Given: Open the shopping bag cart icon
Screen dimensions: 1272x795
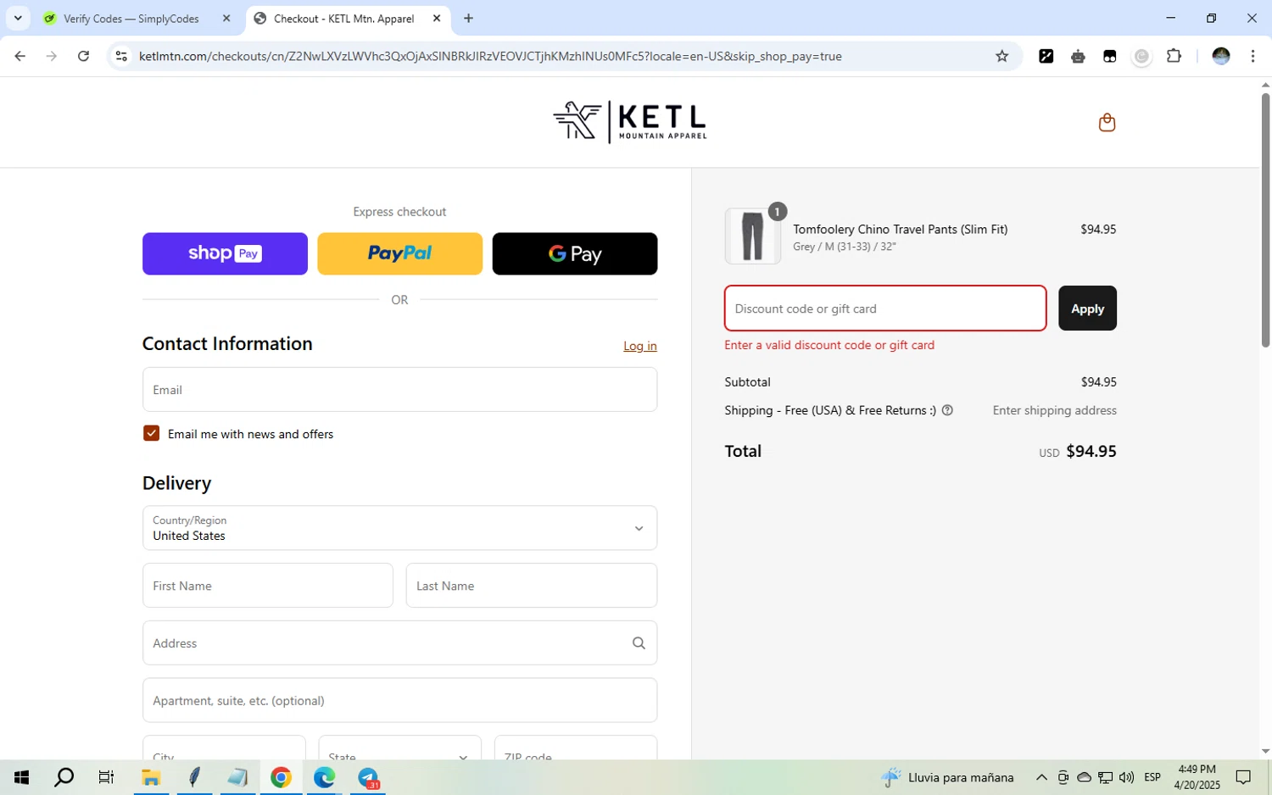Looking at the screenshot, I should (1107, 123).
